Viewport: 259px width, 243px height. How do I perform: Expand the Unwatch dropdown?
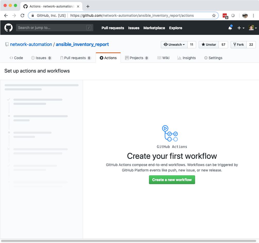click(x=174, y=44)
